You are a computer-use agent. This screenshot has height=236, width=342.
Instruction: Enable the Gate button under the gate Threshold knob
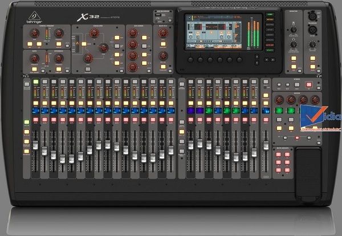pos(34,69)
